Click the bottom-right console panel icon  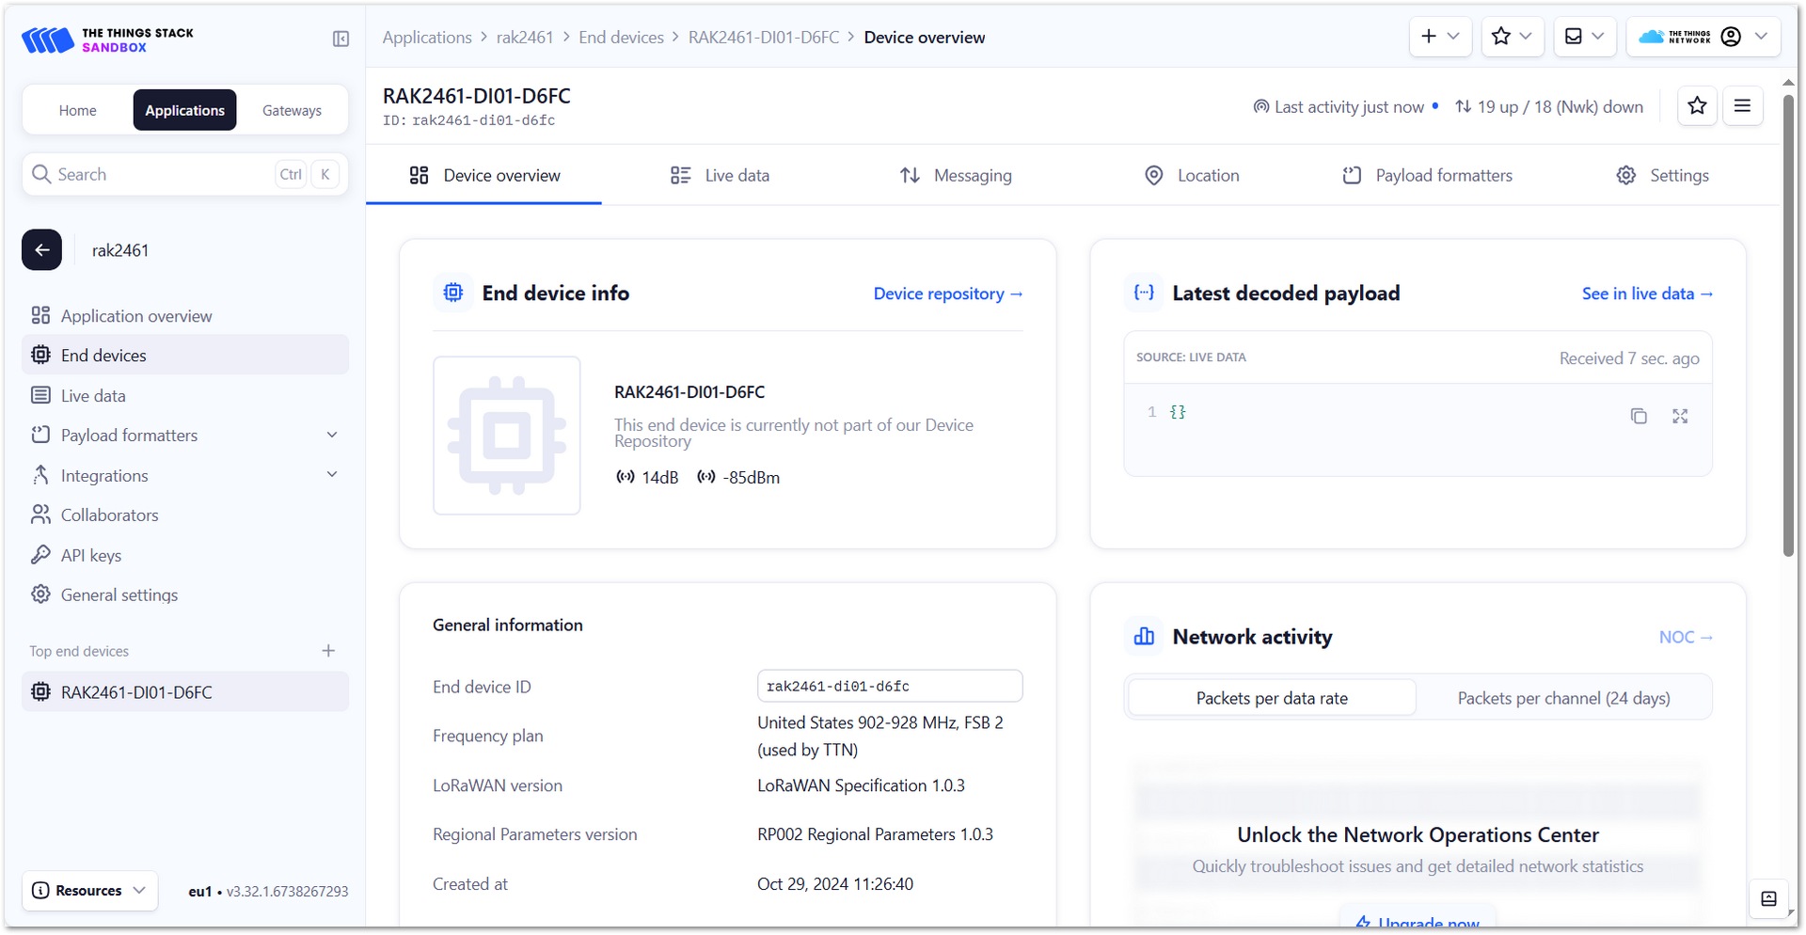[1768, 898]
